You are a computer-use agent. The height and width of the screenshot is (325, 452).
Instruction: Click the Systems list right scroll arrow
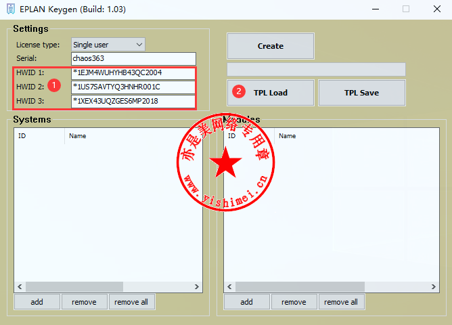click(197, 286)
